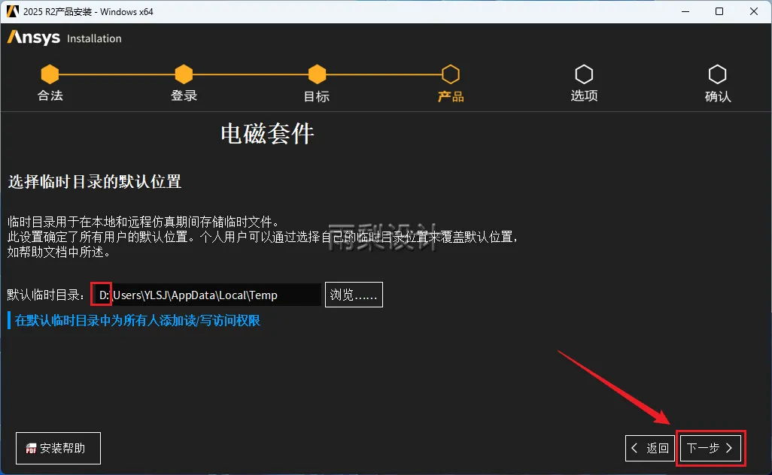Click the 目标 step label
The width and height of the screenshot is (772, 475).
pyautogui.click(x=317, y=96)
